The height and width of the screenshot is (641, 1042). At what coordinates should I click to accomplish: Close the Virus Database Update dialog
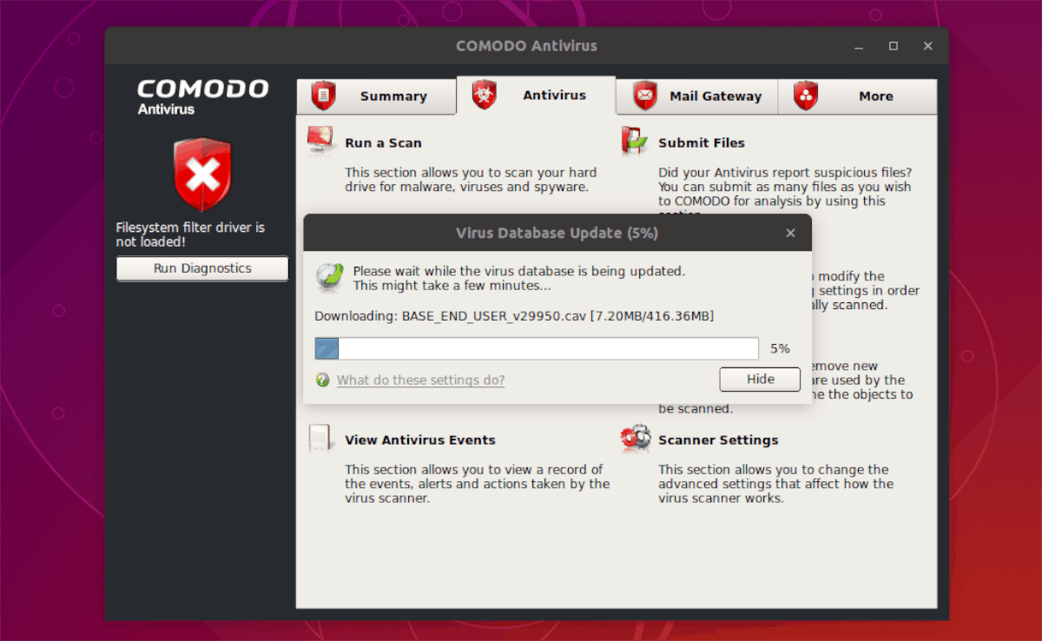(790, 233)
